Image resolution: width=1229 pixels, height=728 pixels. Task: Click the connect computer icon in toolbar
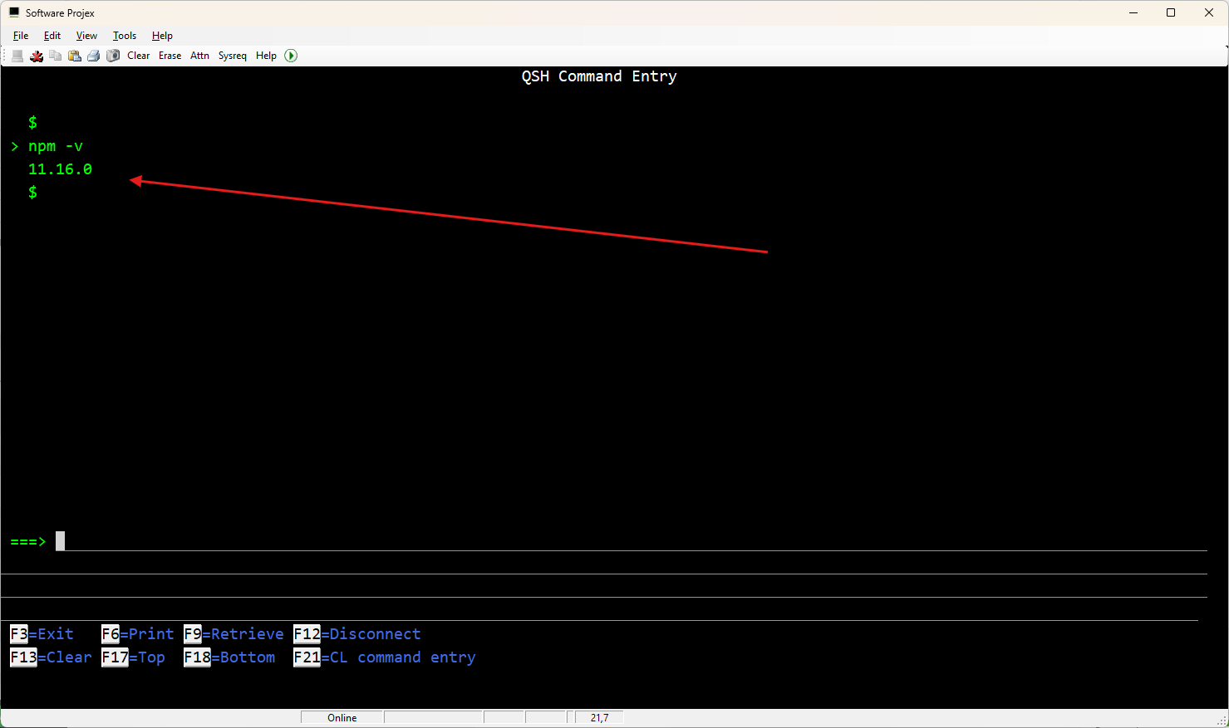point(17,56)
